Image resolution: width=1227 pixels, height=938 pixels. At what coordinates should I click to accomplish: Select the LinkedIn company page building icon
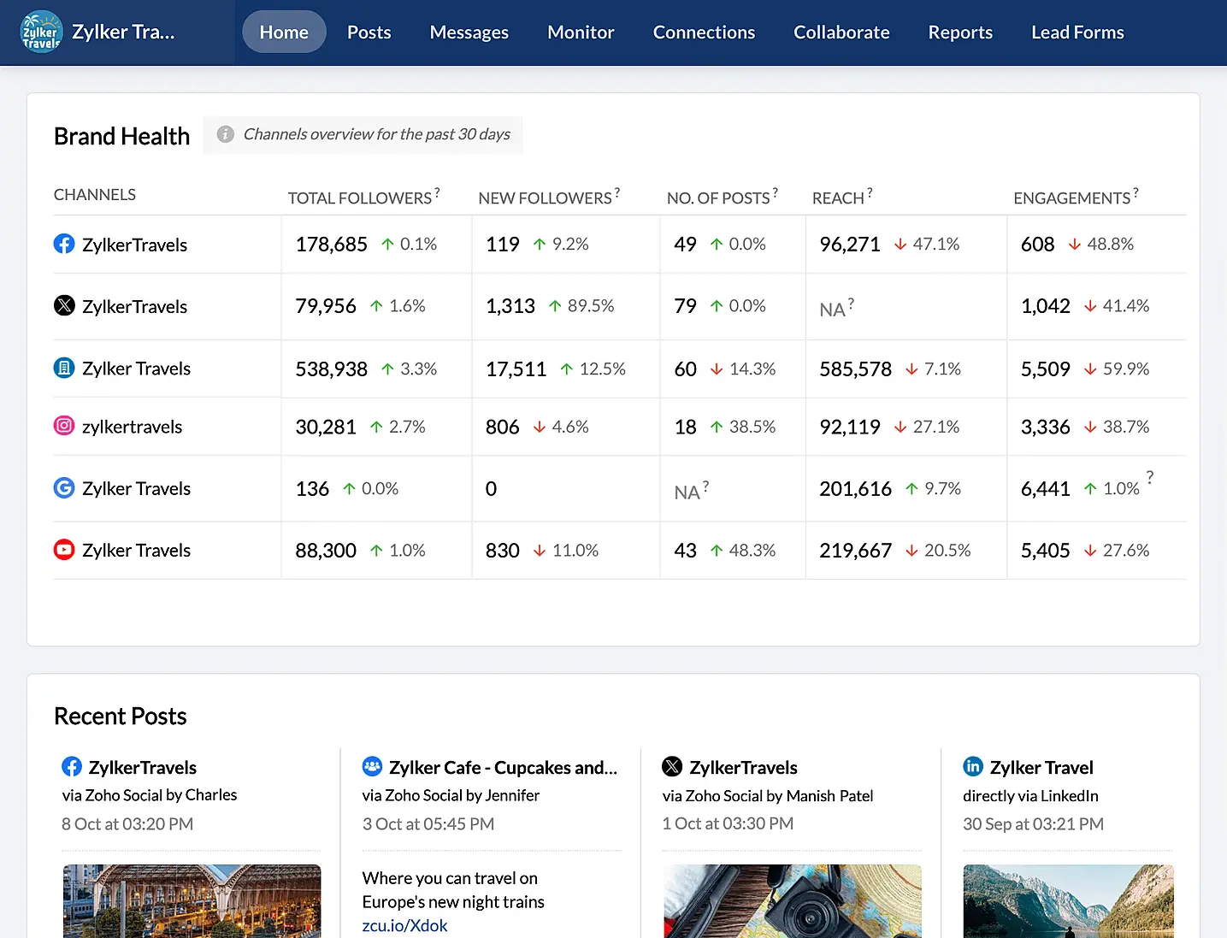coord(64,368)
